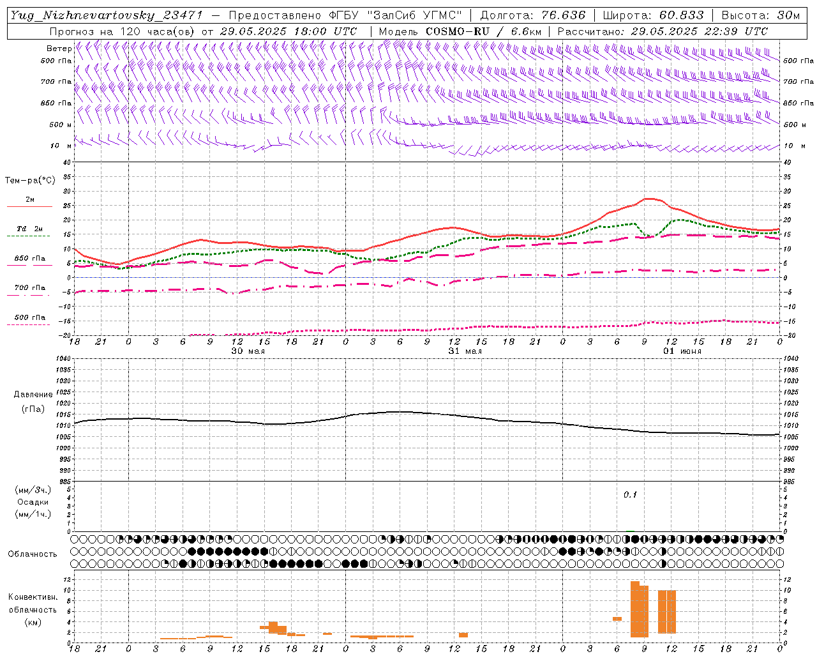Click the Давление pressure panel label
Viewport: 817px width, 654px height.
click(x=33, y=394)
